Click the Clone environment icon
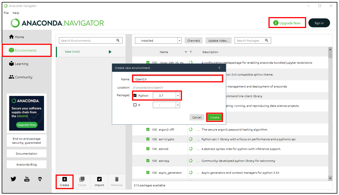 click(82, 179)
